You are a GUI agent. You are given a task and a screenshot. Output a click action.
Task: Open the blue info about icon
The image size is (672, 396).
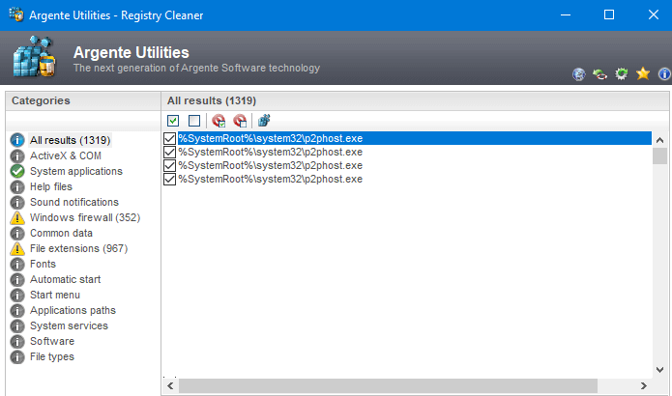[663, 73]
